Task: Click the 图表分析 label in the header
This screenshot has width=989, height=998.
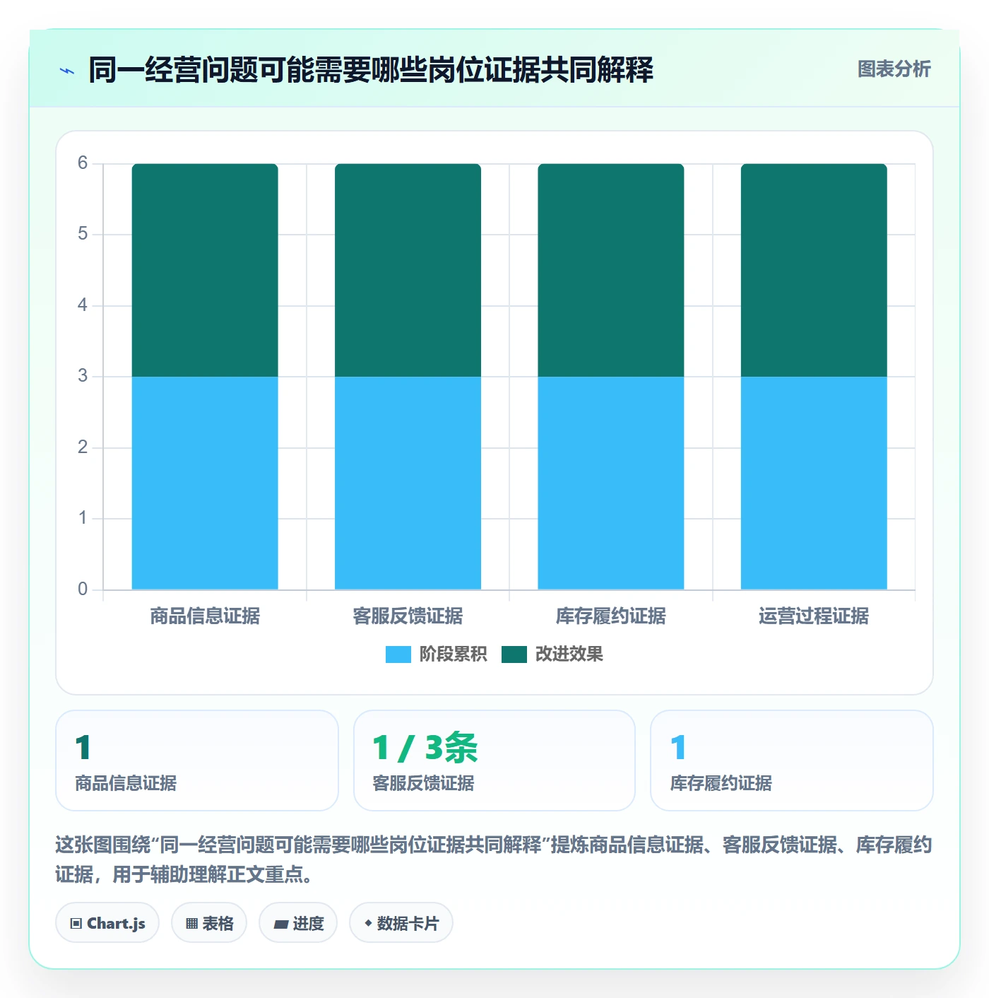Action: pos(894,69)
